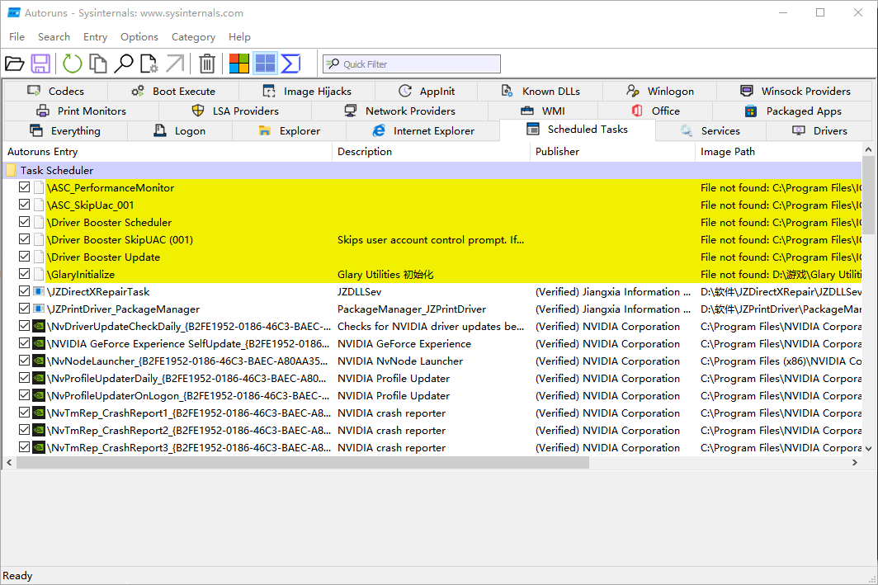
Task: Switch to the Codecs tab
Action: click(56, 92)
